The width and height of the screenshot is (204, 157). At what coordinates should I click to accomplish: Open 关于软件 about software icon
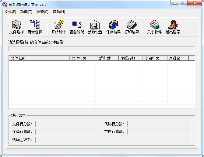154,27
